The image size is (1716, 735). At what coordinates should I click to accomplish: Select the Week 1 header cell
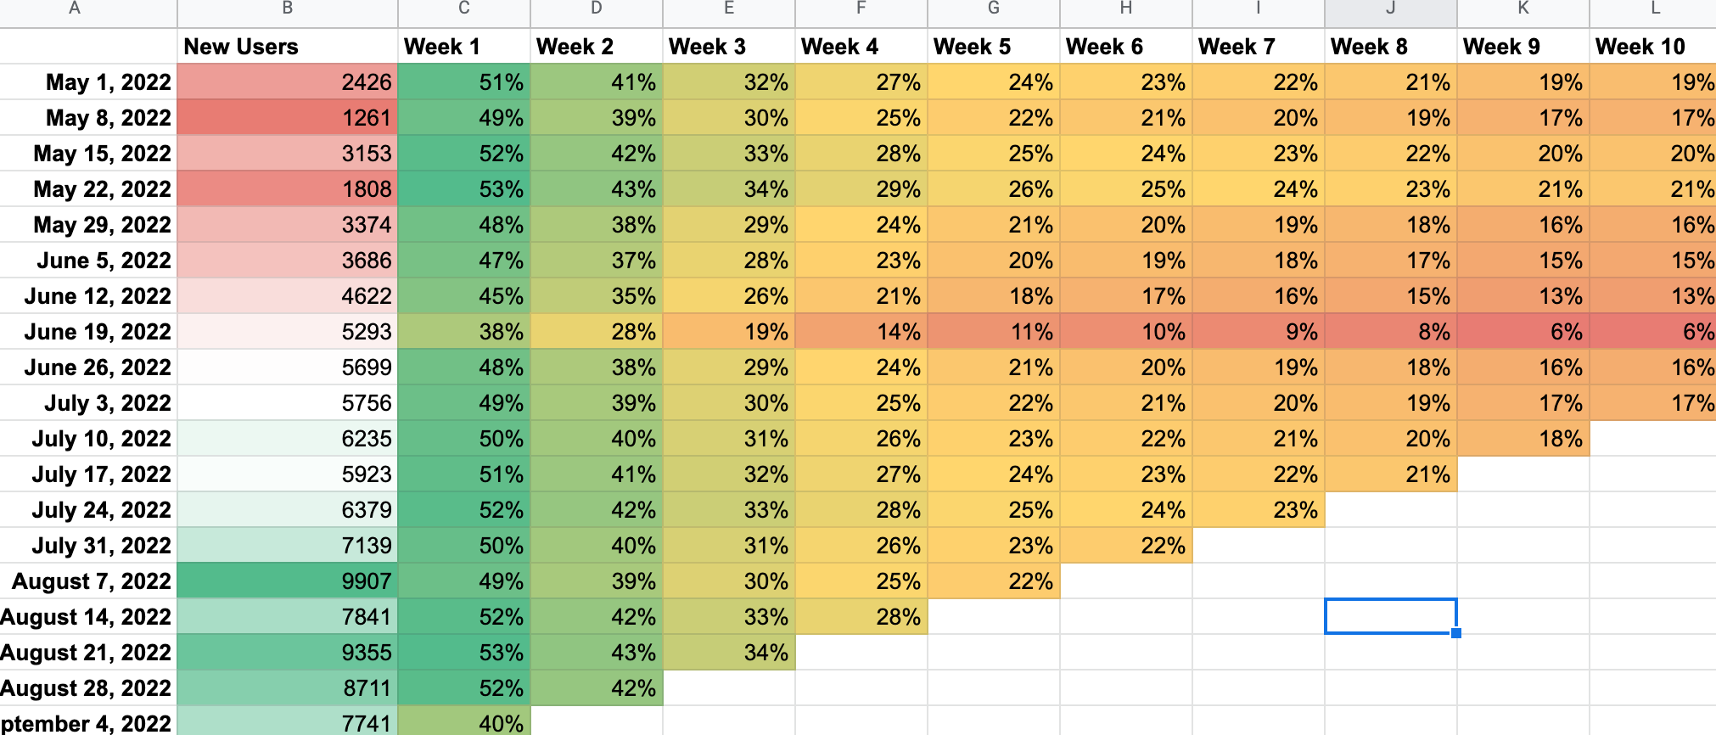click(463, 47)
